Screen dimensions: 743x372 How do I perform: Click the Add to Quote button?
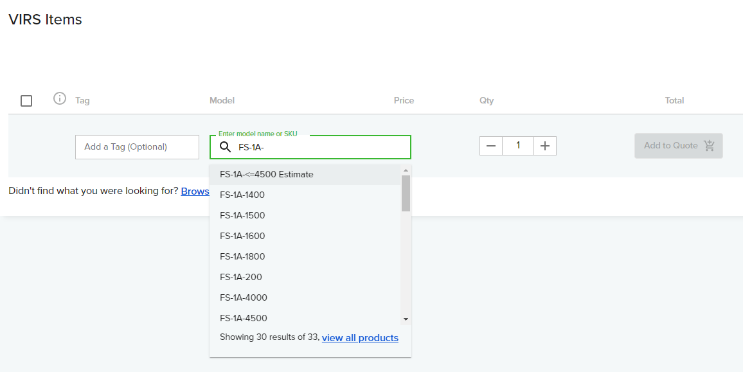pyautogui.click(x=678, y=146)
